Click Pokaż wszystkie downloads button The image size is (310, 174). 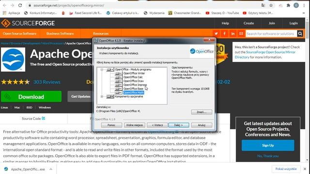[x=286, y=169]
